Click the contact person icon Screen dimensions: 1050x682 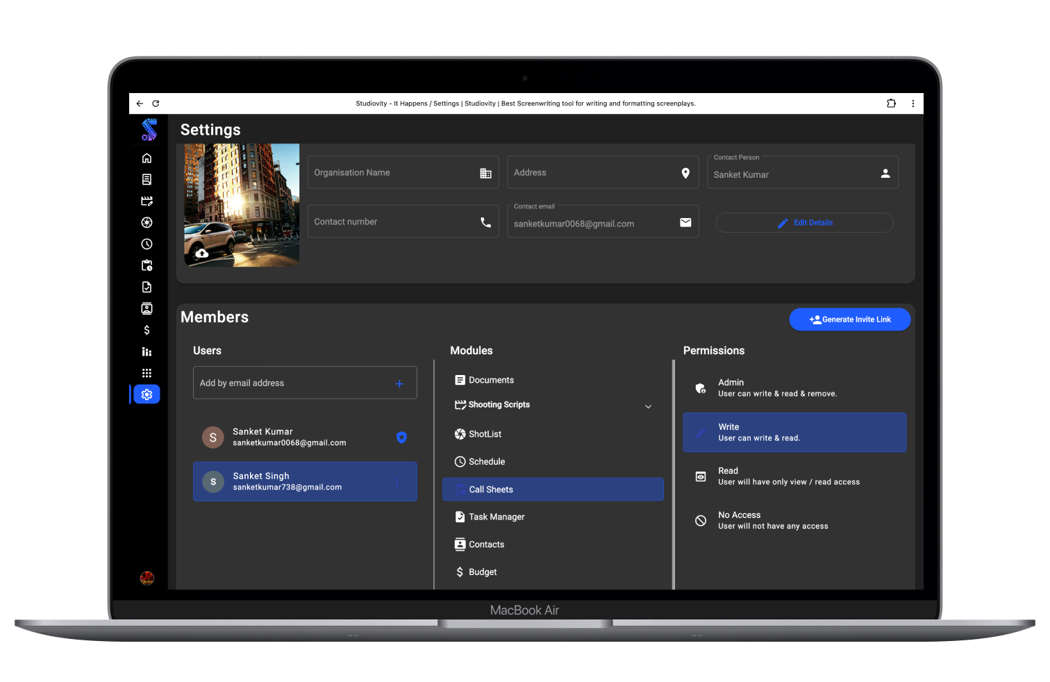[x=885, y=173]
